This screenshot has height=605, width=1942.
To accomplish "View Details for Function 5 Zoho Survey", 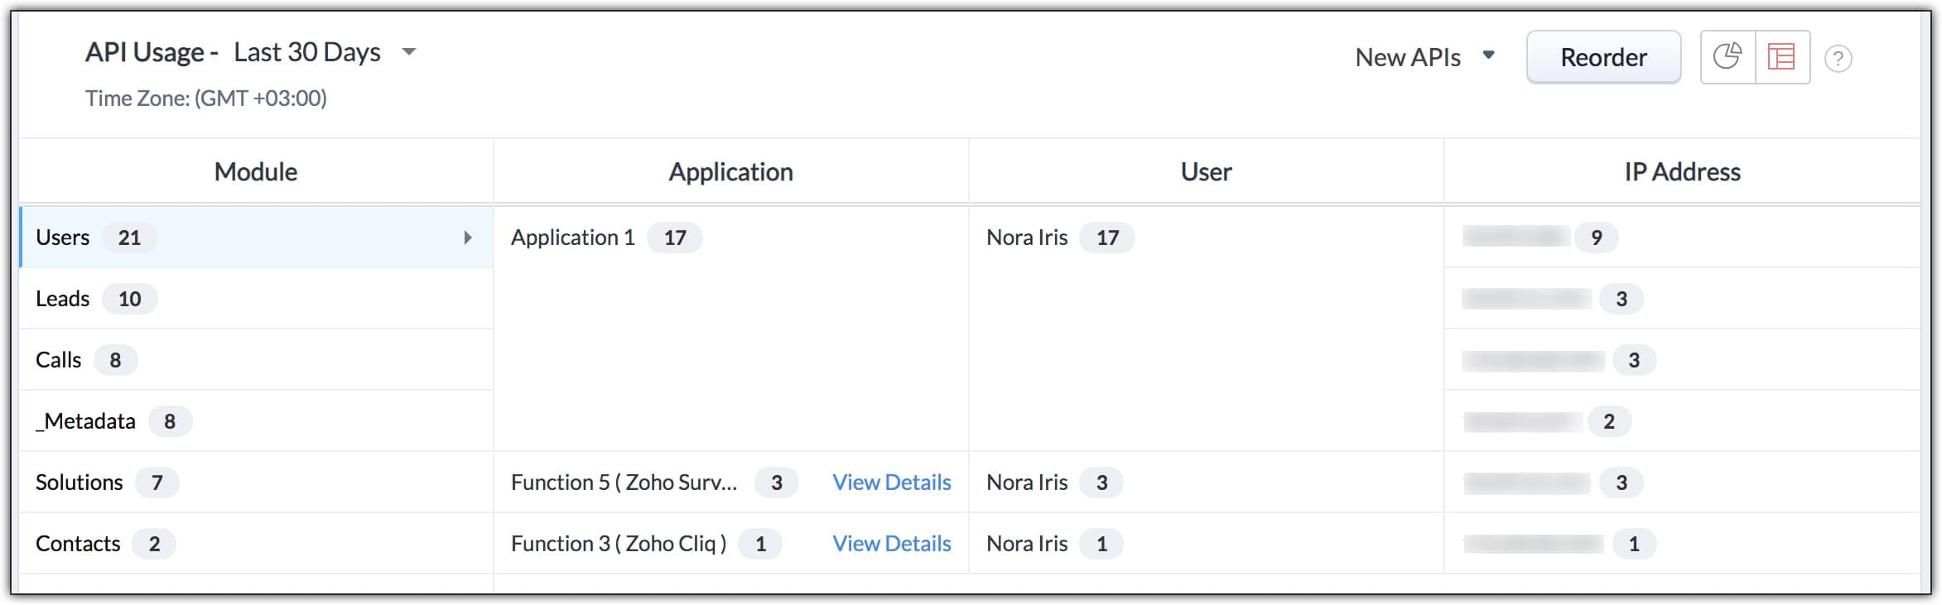I will [891, 483].
